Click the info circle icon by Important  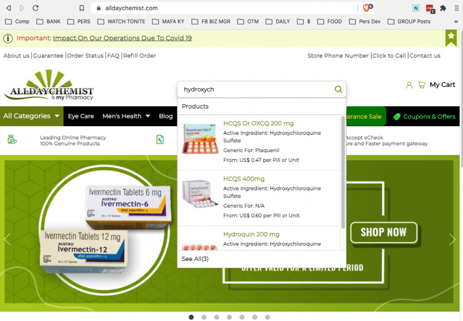point(8,38)
